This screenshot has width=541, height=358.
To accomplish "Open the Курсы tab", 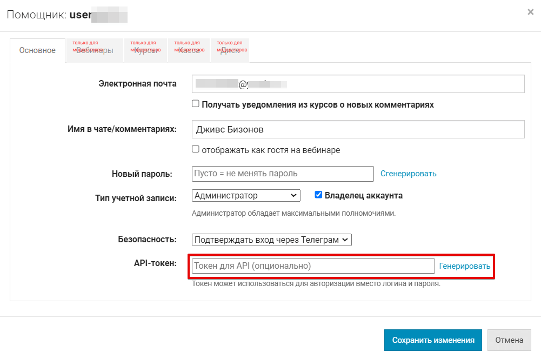I will (145, 50).
